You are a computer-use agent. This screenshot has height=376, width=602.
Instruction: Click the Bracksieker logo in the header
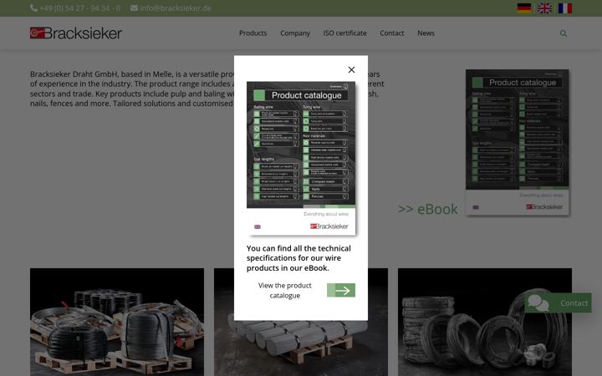pyautogui.click(x=76, y=33)
